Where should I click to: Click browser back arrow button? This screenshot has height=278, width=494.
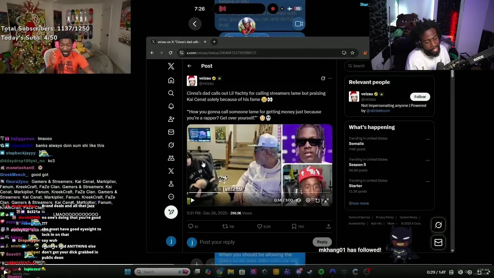click(152, 53)
